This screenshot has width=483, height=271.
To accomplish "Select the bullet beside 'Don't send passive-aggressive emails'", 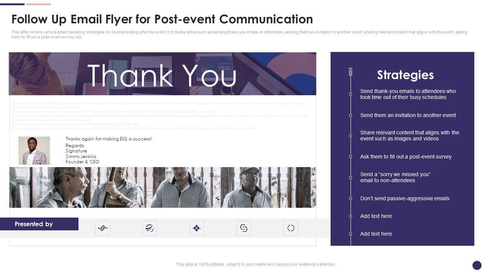I will pos(351,198).
